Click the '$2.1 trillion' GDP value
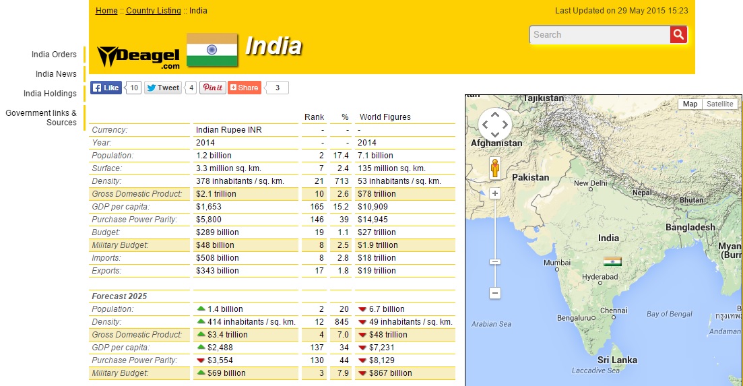Image resolution: width=743 pixels, height=386 pixels. pyautogui.click(x=216, y=194)
